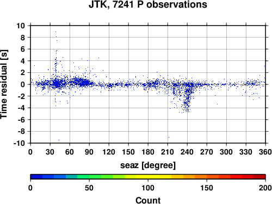The height and width of the screenshot is (204, 272).
Task: Click the dark blue end of the colorbar
Action: pyautogui.click(x=36, y=177)
